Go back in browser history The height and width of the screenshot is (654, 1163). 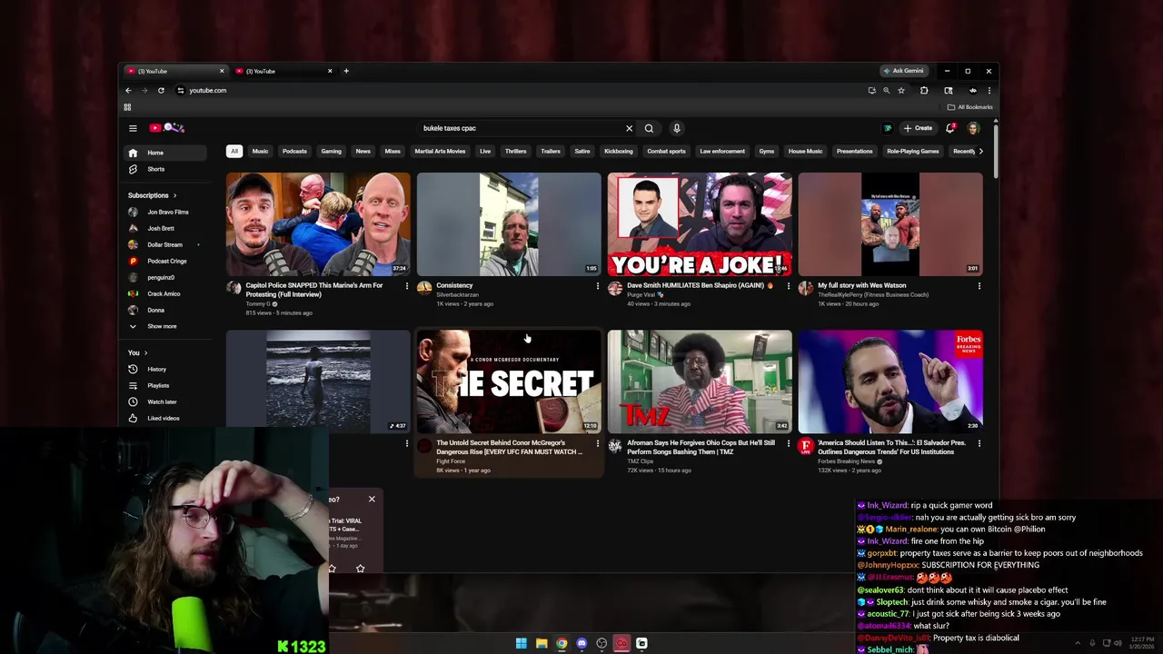[x=128, y=90]
